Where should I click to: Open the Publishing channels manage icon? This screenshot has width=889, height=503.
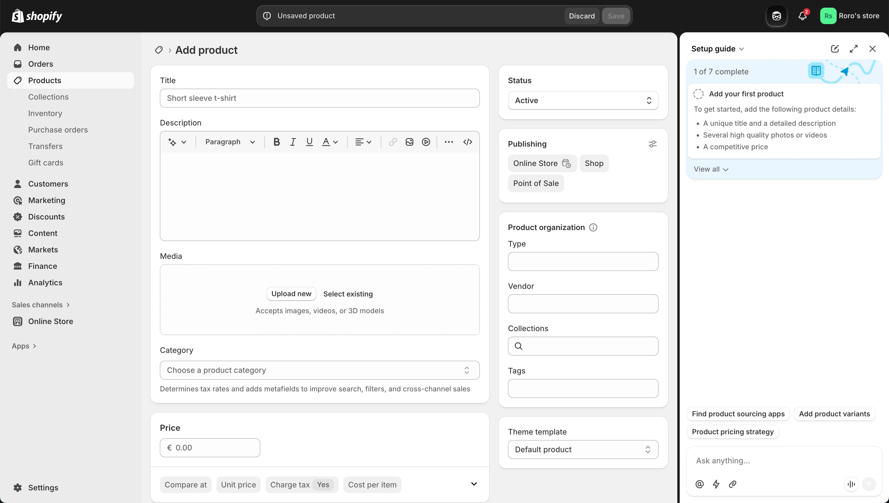pyautogui.click(x=652, y=144)
